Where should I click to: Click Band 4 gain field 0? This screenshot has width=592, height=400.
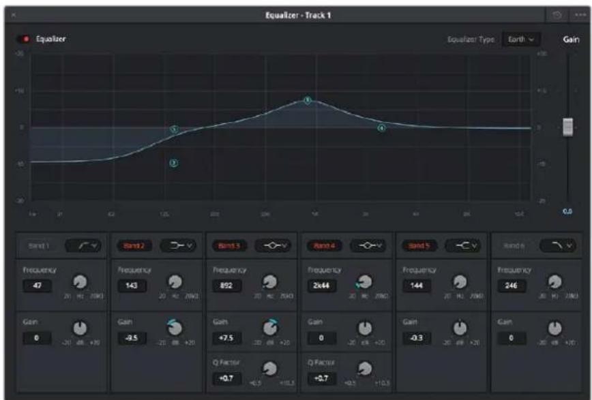322,338
